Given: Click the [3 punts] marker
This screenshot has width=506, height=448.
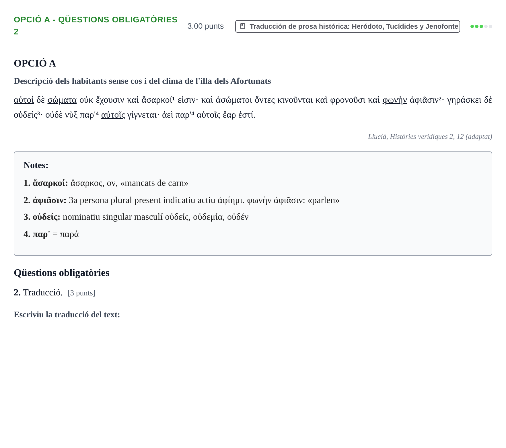Looking at the screenshot, I should (x=81, y=293).
